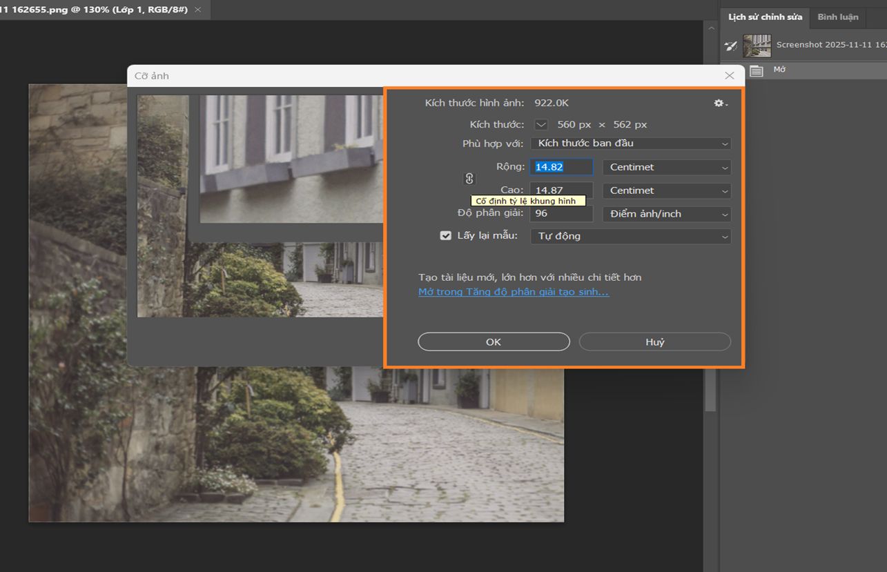Close the 162655.png document tab
This screenshot has height=572, width=887.
(x=198, y=10)
